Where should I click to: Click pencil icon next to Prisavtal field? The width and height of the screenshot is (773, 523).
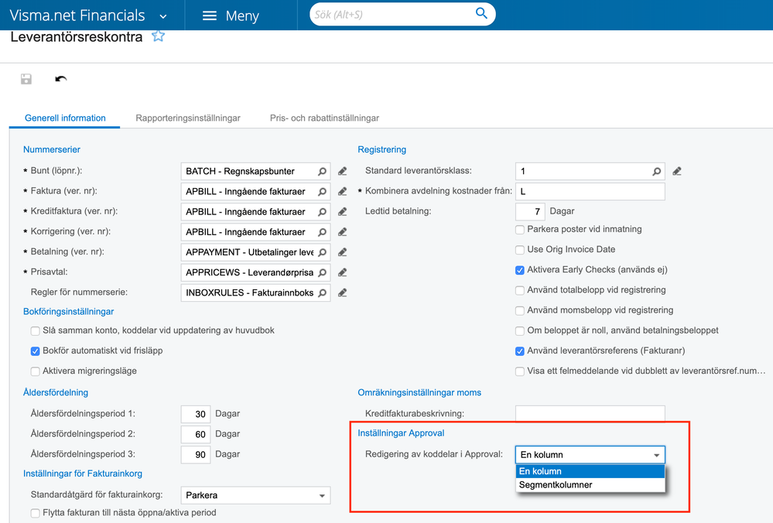click(342, 272)
